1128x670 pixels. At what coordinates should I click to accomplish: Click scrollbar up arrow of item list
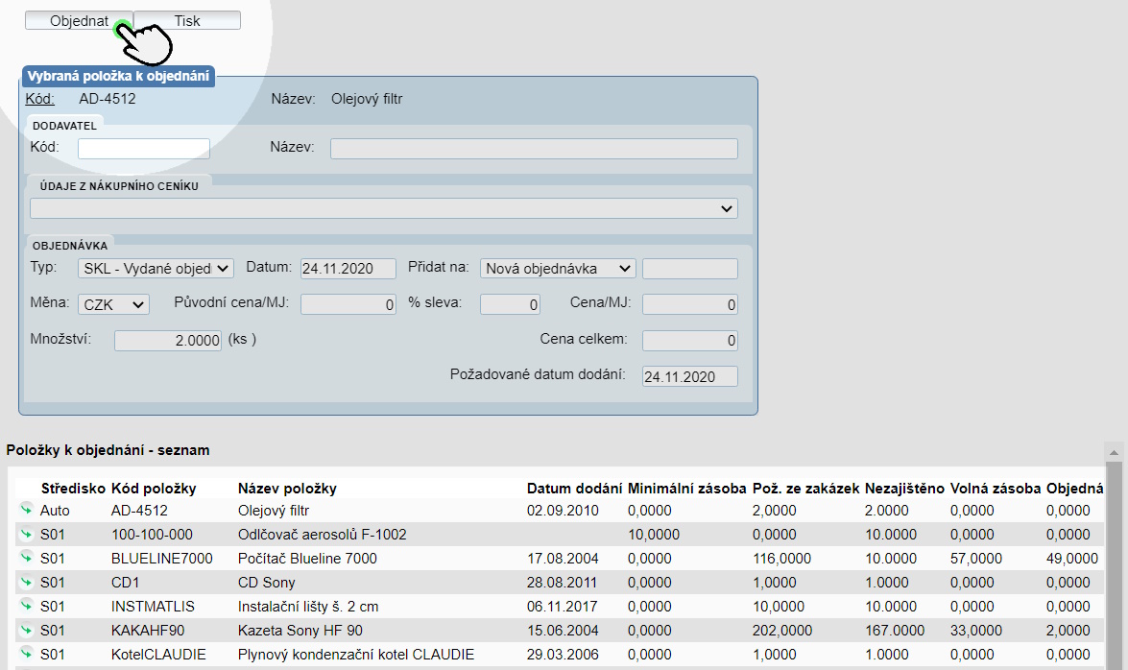[x=1114, y=451]
